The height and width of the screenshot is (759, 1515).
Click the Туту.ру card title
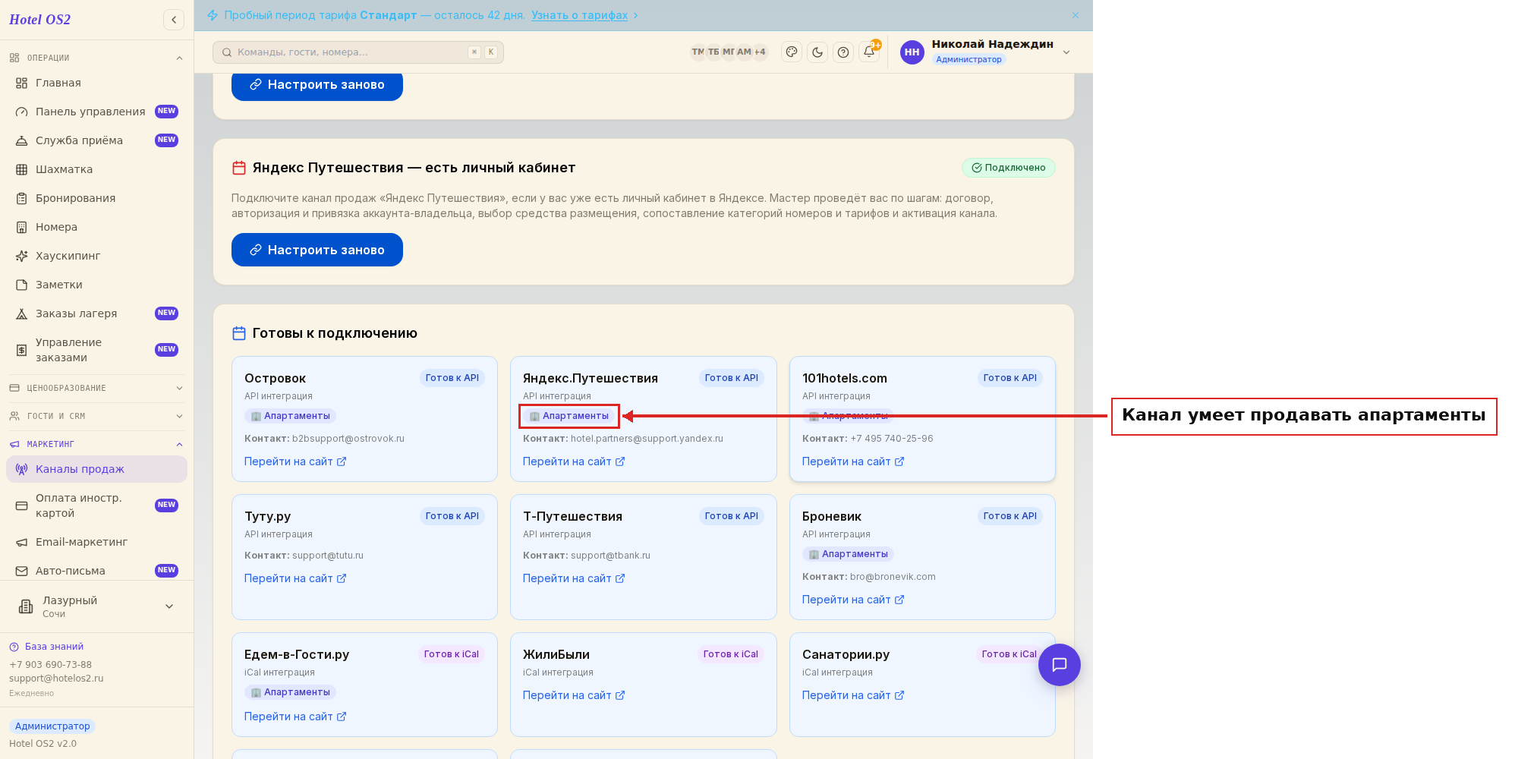(268, 516)
